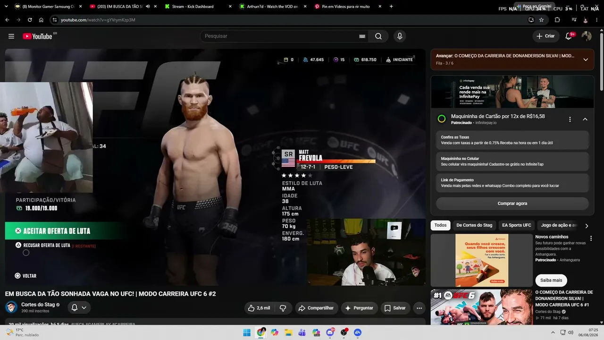Click Comprar agora on the ad
Image resolution: width=604 pixels, height=340 pixels.
point(512,204)
